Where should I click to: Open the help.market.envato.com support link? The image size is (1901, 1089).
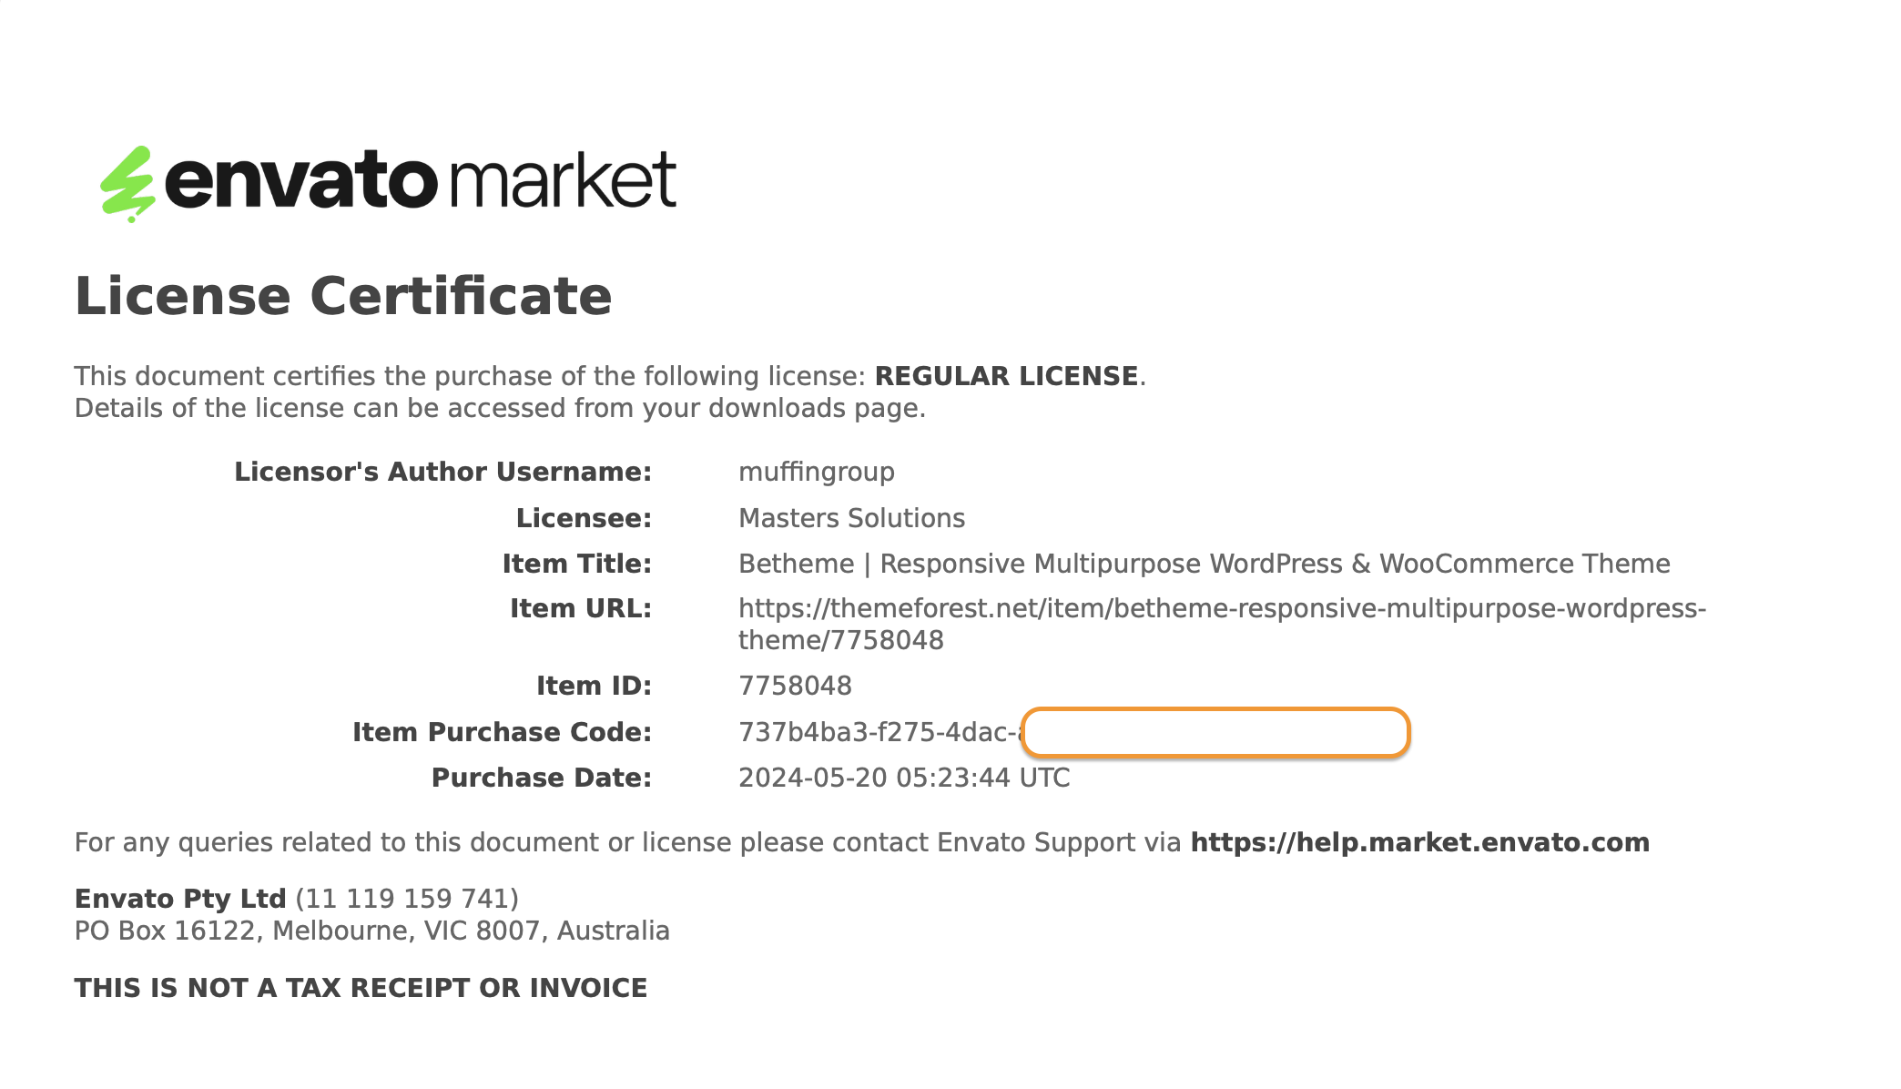[x=1419, y=843]
